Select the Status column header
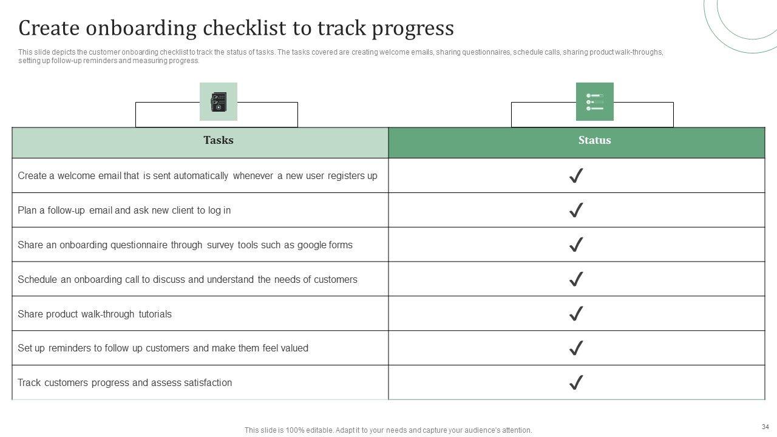The width and height of the screenshot is (777, 437). [x=594, y=140]
